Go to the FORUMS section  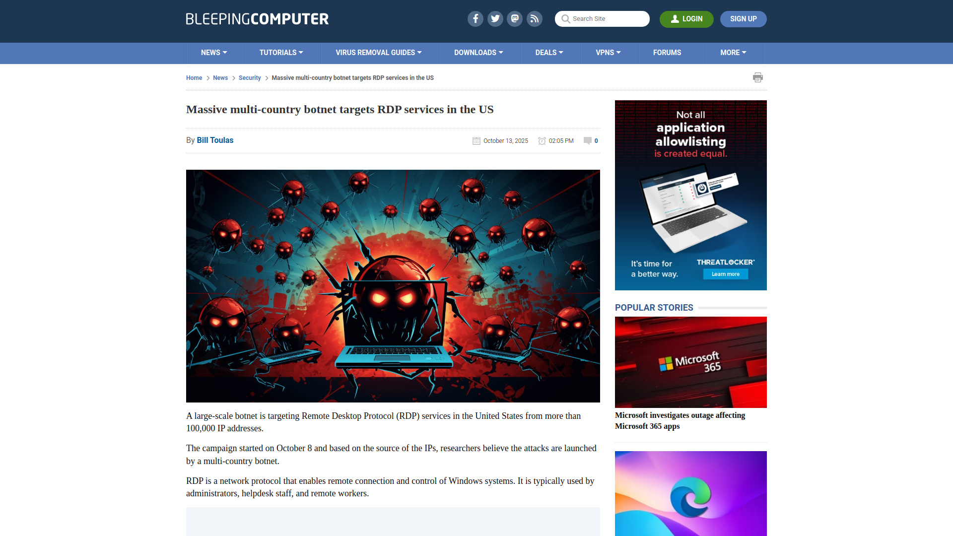667,53
